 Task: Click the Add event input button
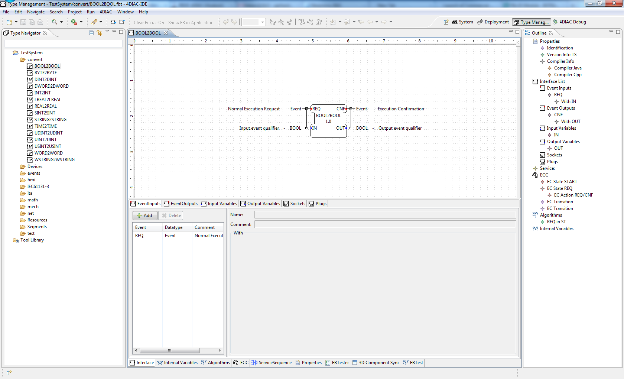145,216
